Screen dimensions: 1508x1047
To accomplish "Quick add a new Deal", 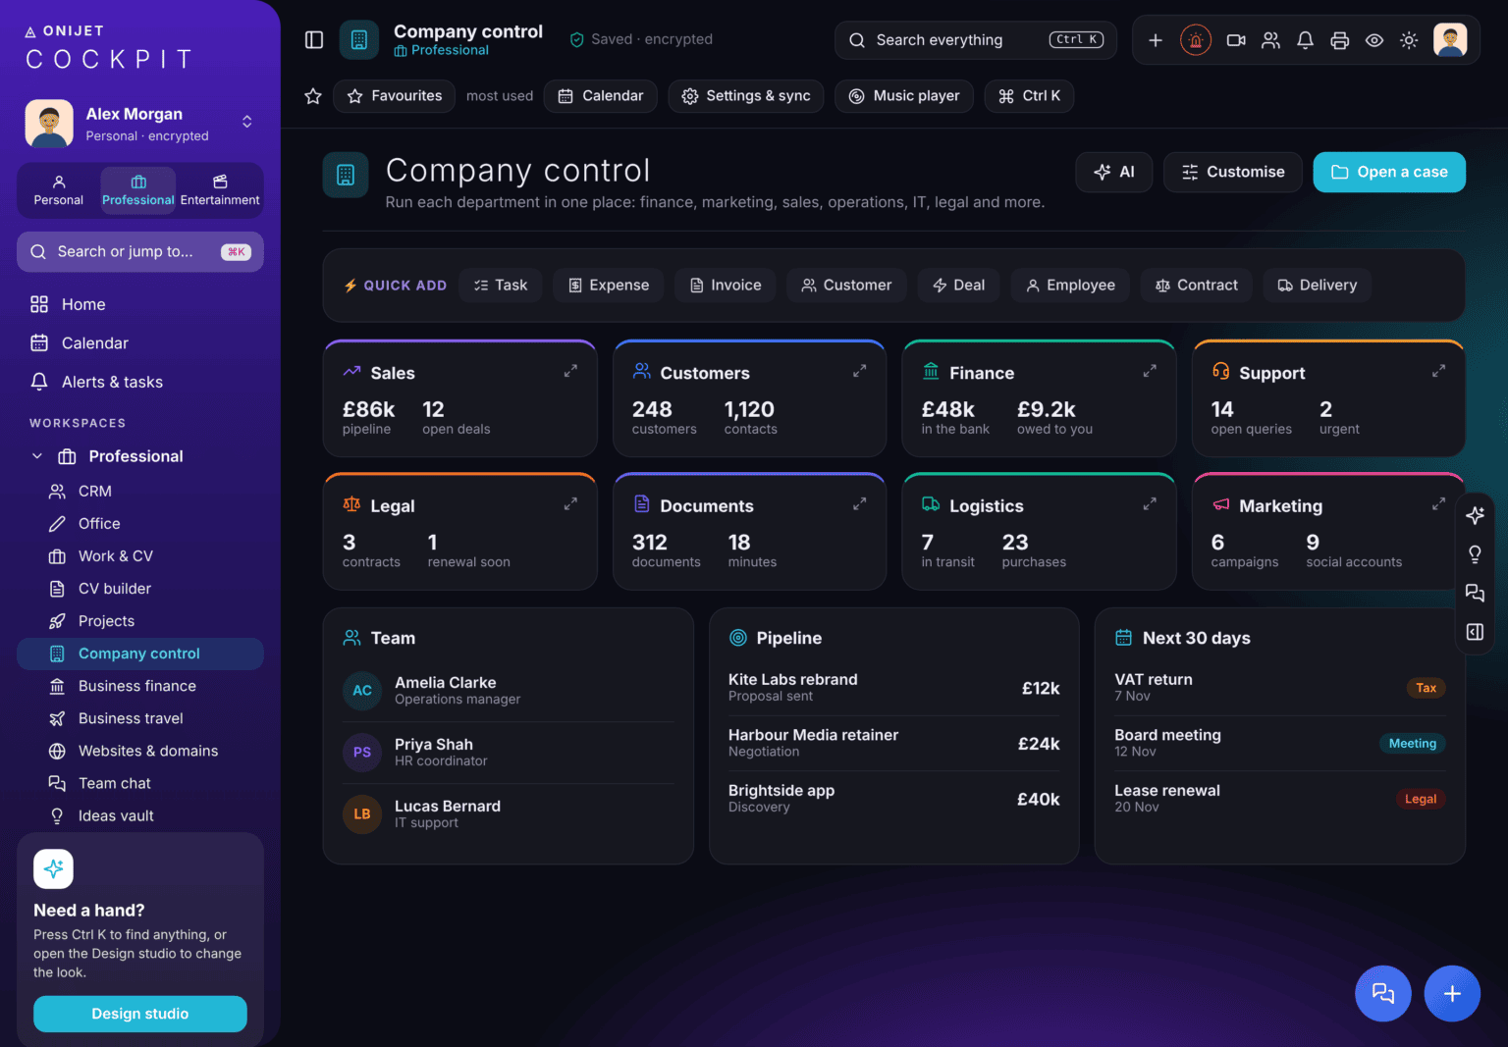I will (x=958, y=286).
